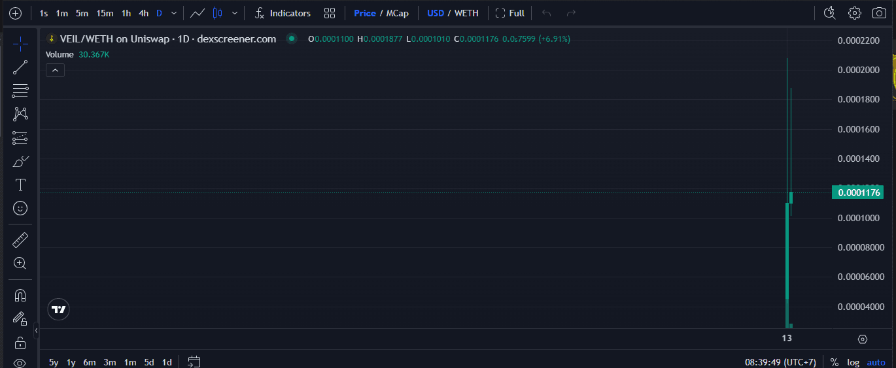Switch chart to Price mode

[365, 13]
